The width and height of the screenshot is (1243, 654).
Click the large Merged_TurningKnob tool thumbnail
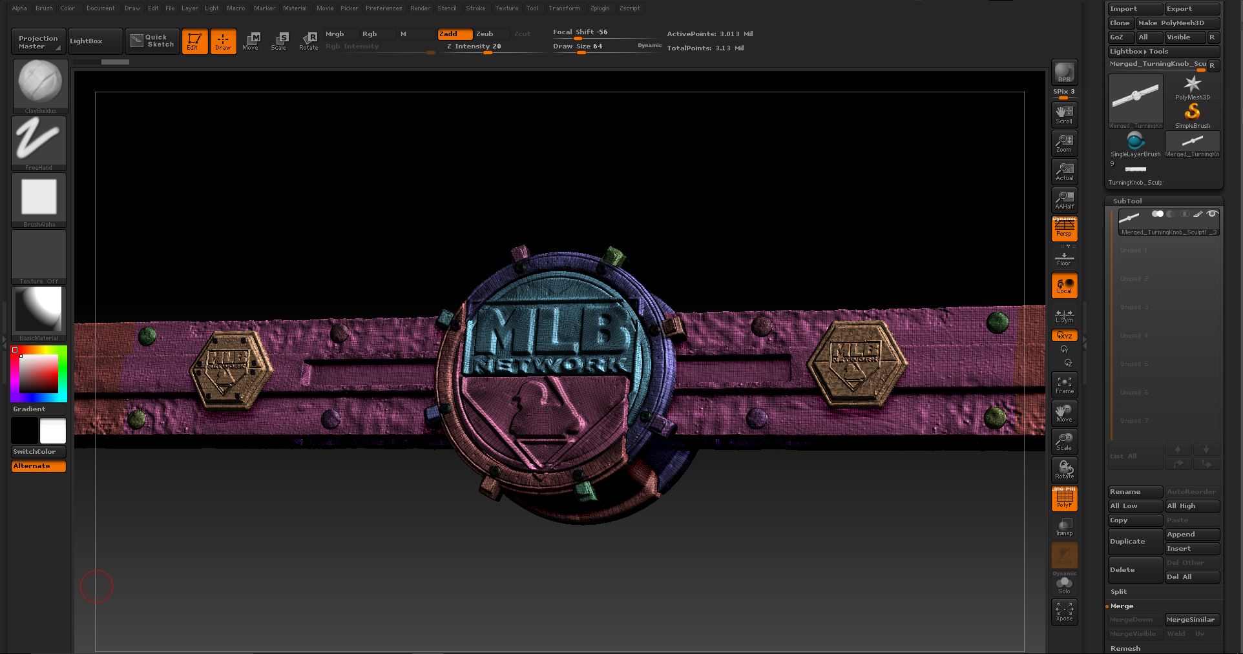1136,101
